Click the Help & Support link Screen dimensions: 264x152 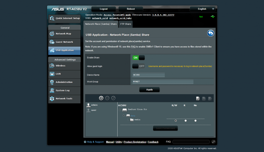click(x=95, y=142)
